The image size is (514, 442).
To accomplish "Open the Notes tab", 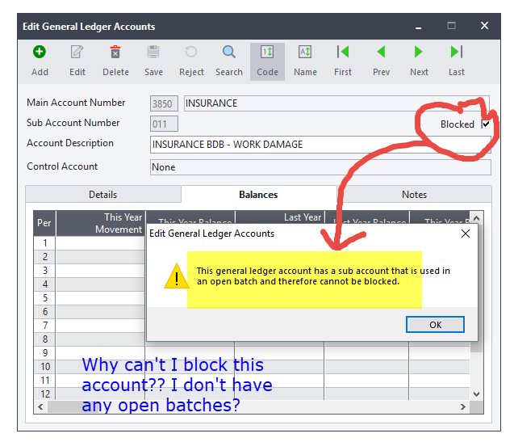I will tap(414, 195).
